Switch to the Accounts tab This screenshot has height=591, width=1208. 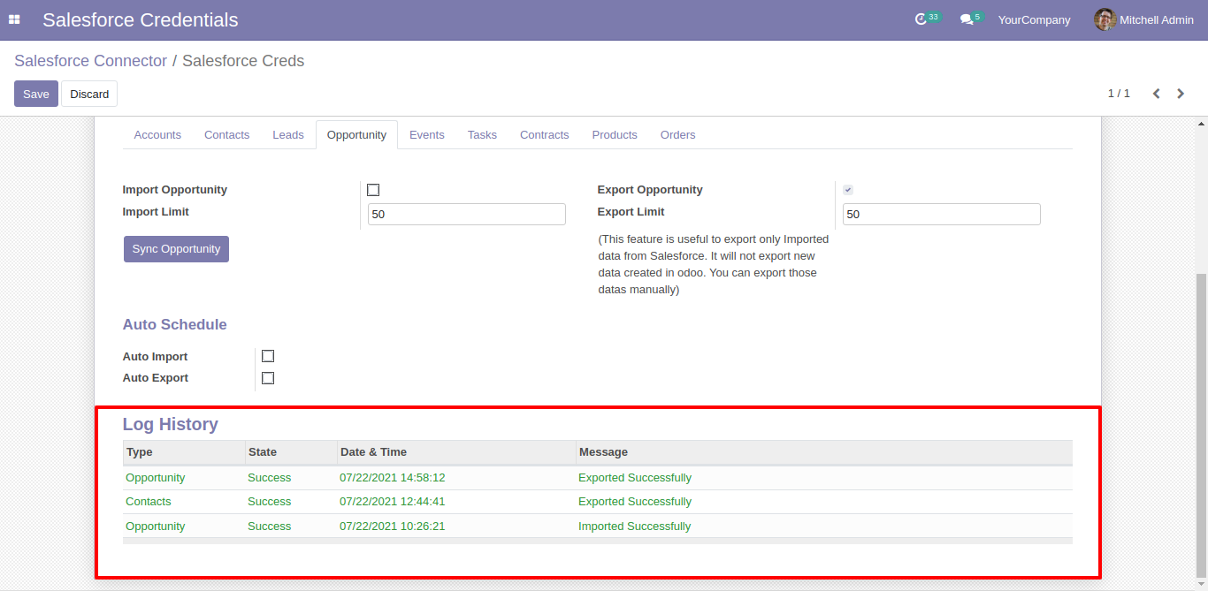coord(157,135)
